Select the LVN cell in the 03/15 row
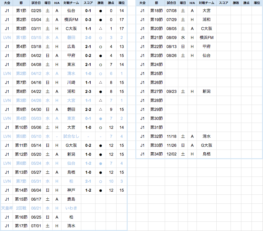 click(7, 38)
